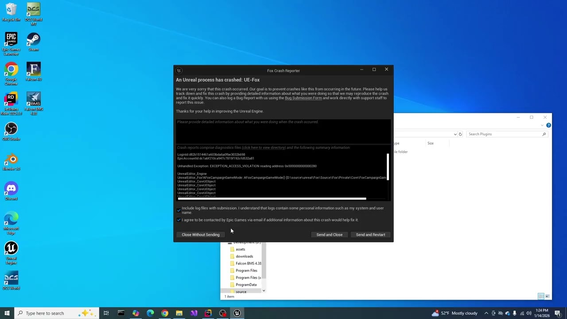Open Task View from the taskbar
The height and width of the screenshot is (319, 567).
[x=106, y=313]
